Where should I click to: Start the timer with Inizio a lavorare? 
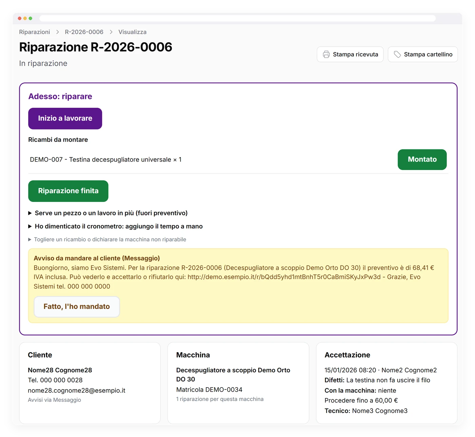[65, 118]
